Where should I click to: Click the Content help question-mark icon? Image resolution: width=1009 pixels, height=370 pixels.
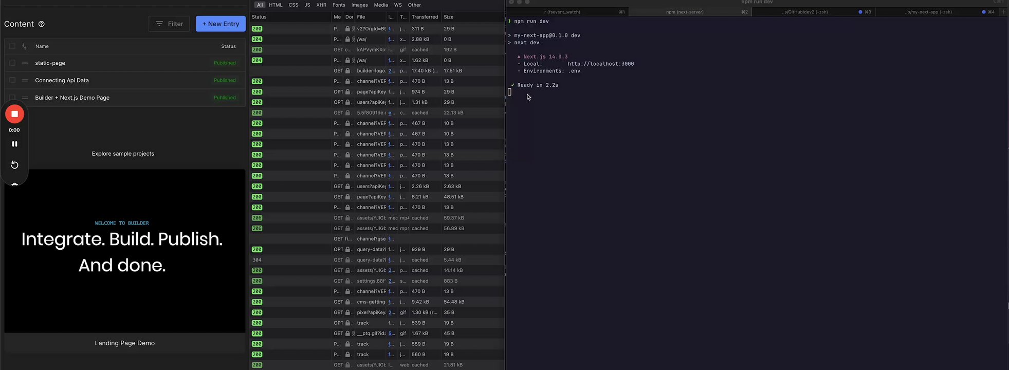coord(42,24)
